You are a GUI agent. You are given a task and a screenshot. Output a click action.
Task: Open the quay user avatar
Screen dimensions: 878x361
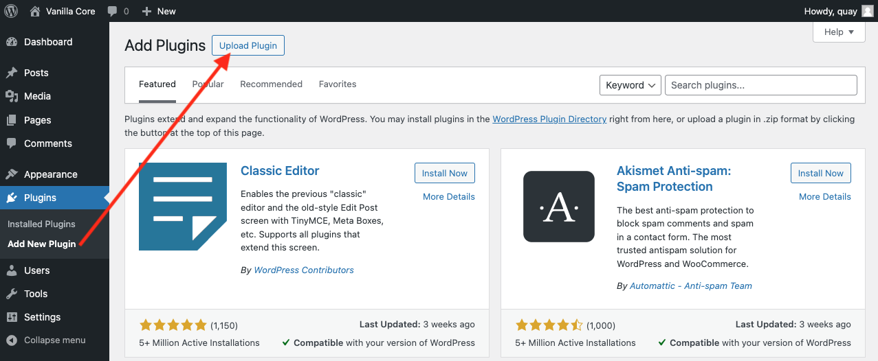(x=868, y=11)
